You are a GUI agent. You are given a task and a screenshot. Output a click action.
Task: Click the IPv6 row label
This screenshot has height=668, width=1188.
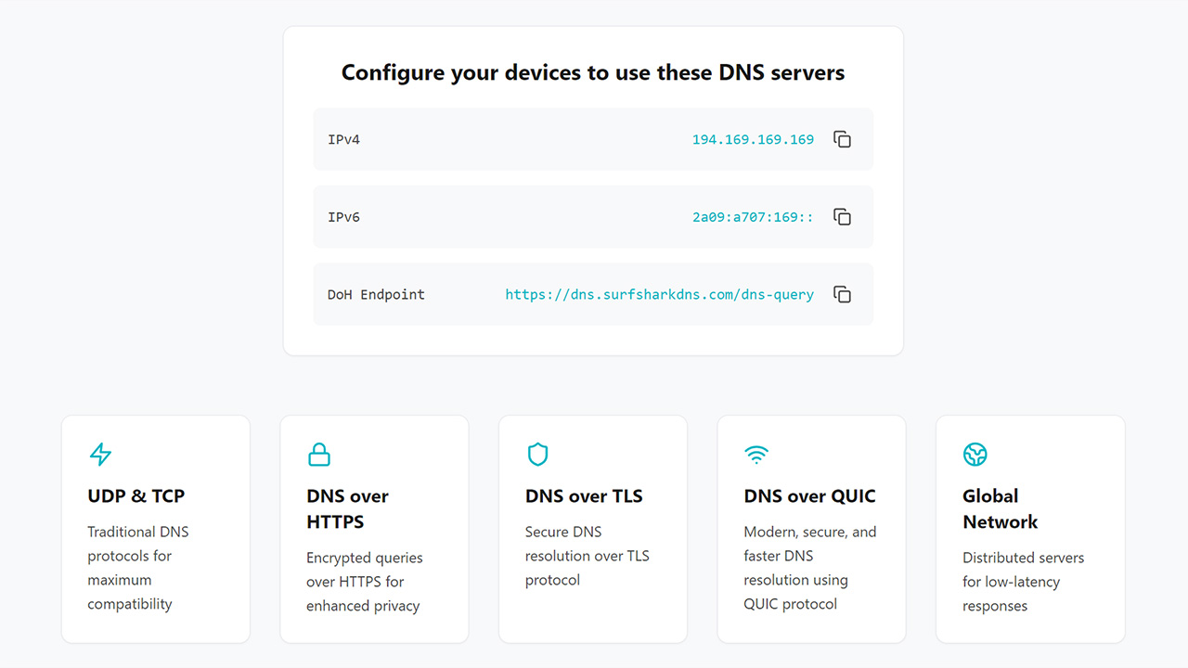click(x=343, y=217)
